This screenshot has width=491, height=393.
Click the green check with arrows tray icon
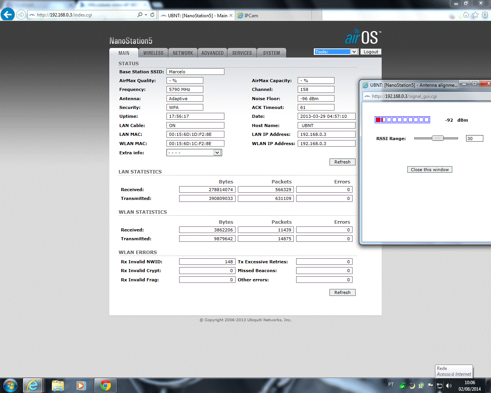pyautogui.click(x=421, y=386)
